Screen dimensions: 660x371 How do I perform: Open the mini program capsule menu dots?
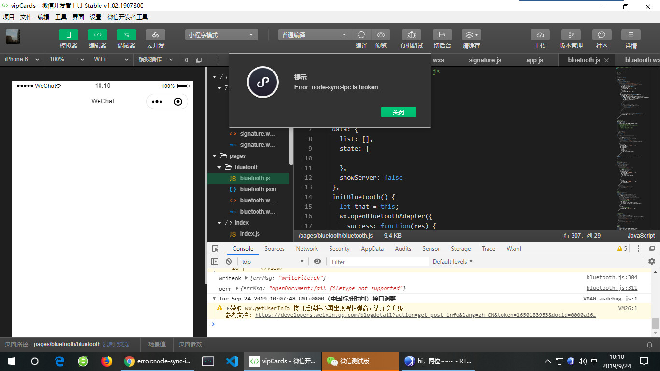pyautogui.click(x=157, y=101)
